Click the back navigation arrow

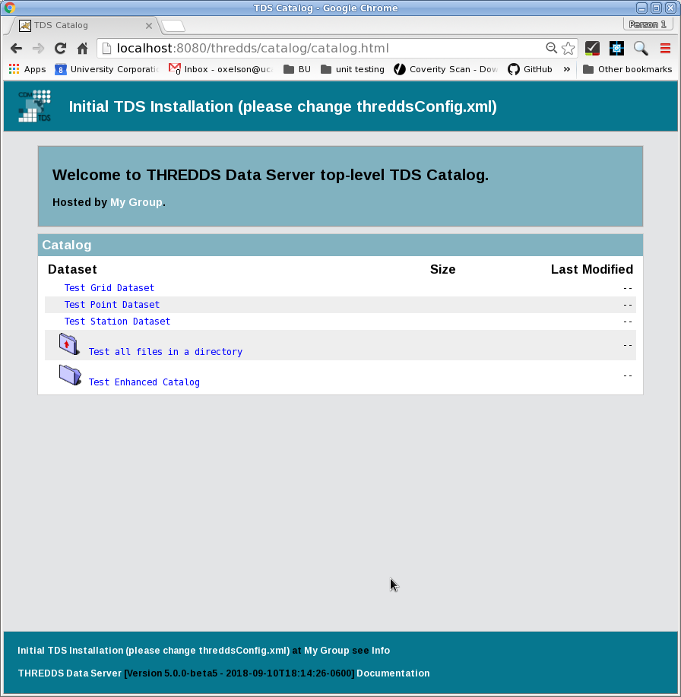tap(16, 47)
